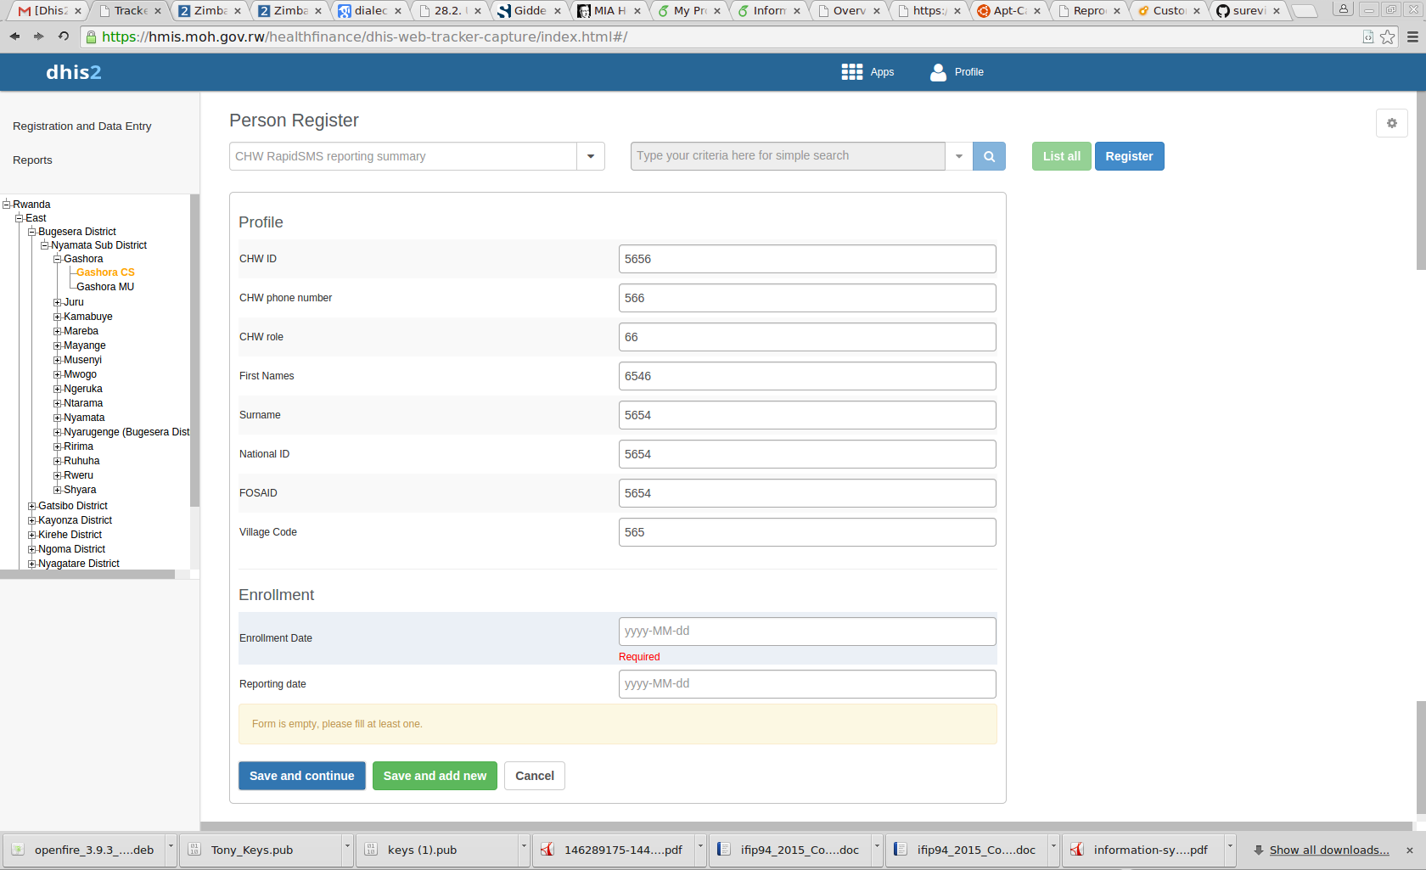Collapse the Bugesera District node

pyautogui.click(x=32, y=232)
